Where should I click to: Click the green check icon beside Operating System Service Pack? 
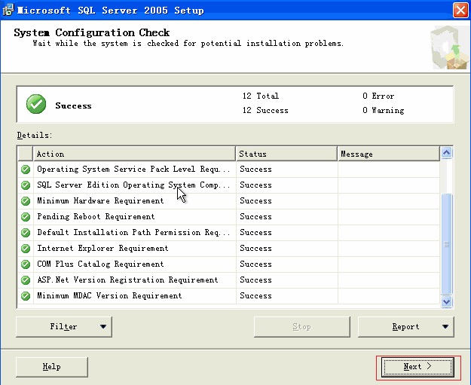pos(26,170)
